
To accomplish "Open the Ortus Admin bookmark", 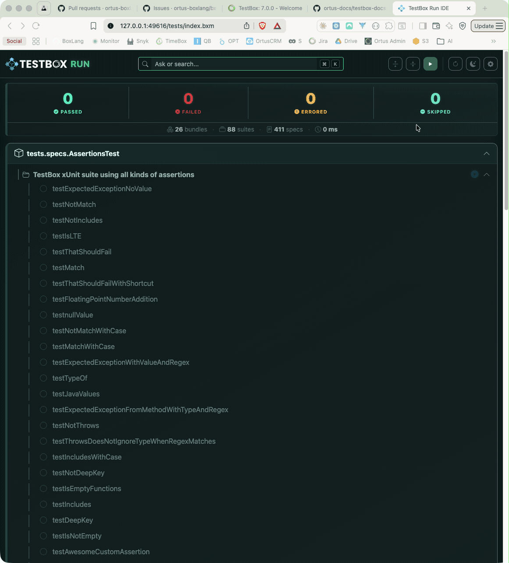I will 385,41.
